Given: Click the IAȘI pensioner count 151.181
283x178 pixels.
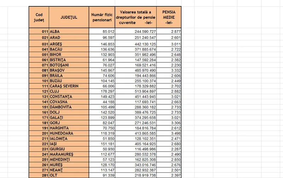Looking at the screenshot, I should 102,144.
